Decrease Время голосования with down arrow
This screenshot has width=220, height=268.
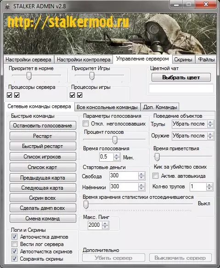[x=117, y=159]
